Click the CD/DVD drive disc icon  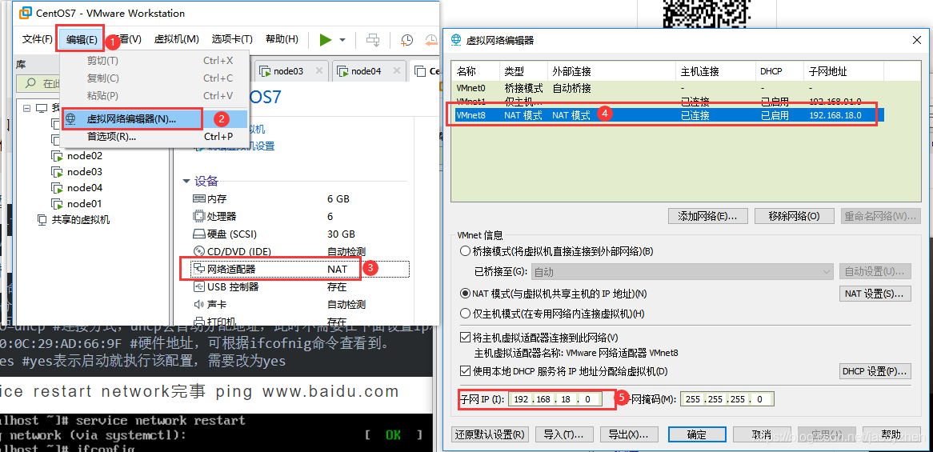(x=198, y=251)
